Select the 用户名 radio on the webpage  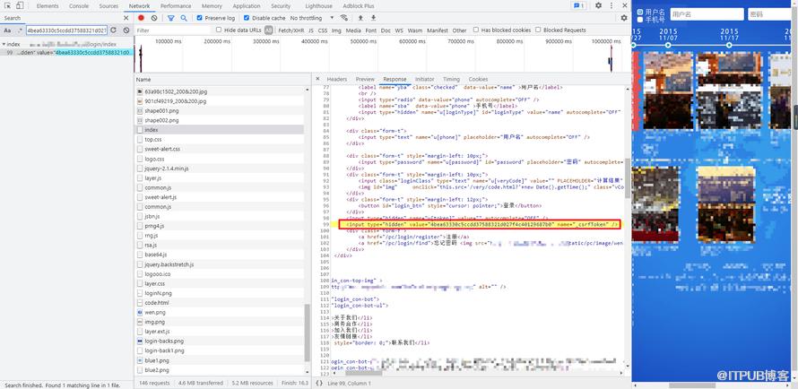[x=640, y=12]
